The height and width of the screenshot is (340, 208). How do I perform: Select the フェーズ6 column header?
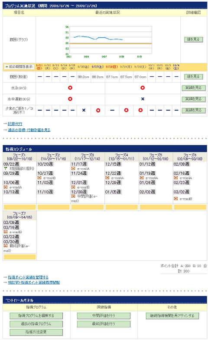tap(190, 157)
